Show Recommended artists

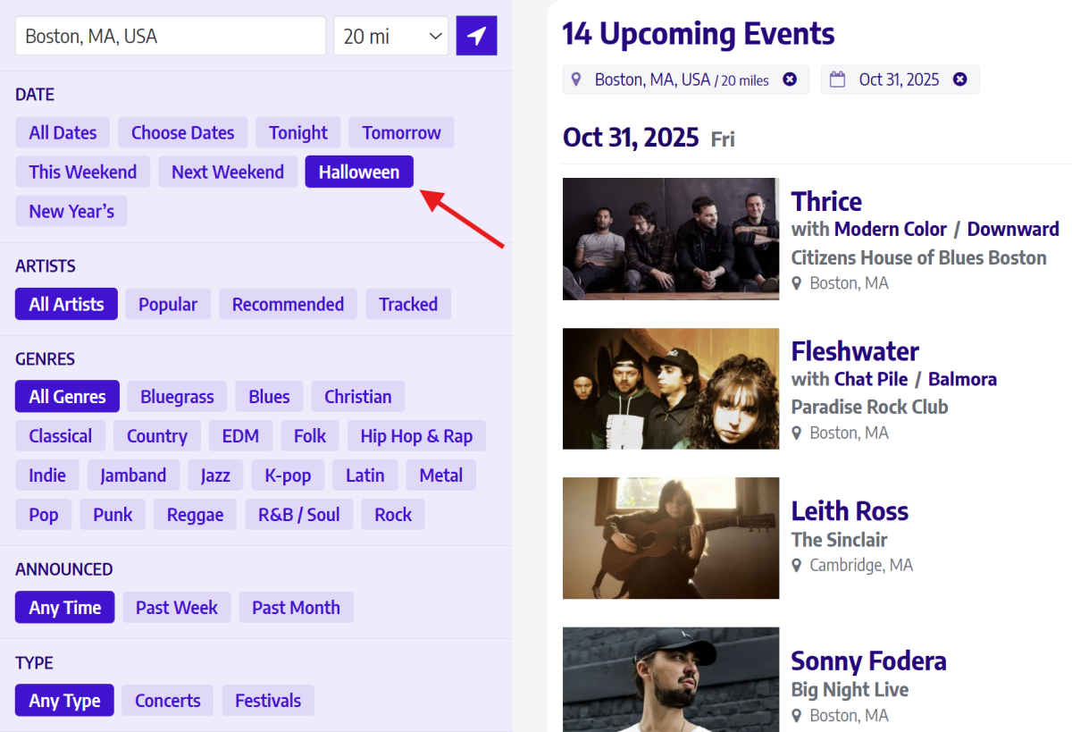288,304
